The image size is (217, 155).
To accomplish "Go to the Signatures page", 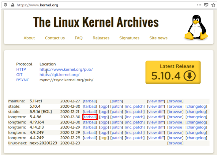I will (129, 38).
